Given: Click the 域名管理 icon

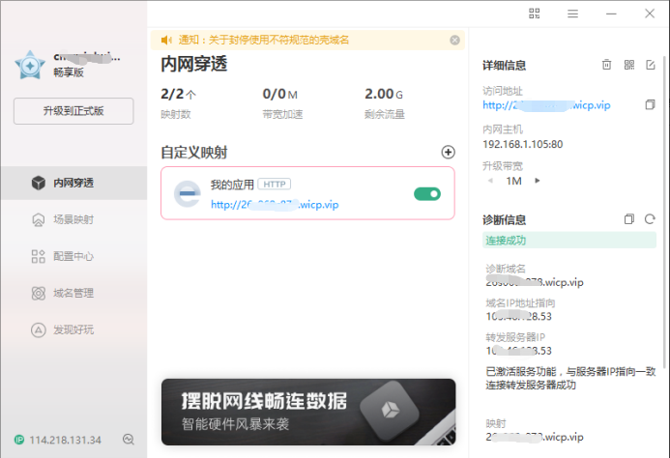Looking at the screenshot, I should pyautogui.click(x=39, y=293).
